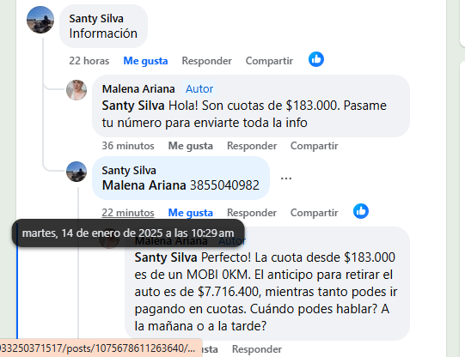The height and width of the screenshot is (357, 465).
Task: Click Compartir under Malena's cuotas reply
Action: [x=315, y=146]
